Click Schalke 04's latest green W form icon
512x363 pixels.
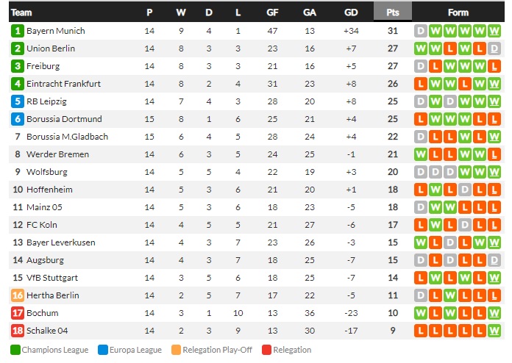tap(494, 331)
